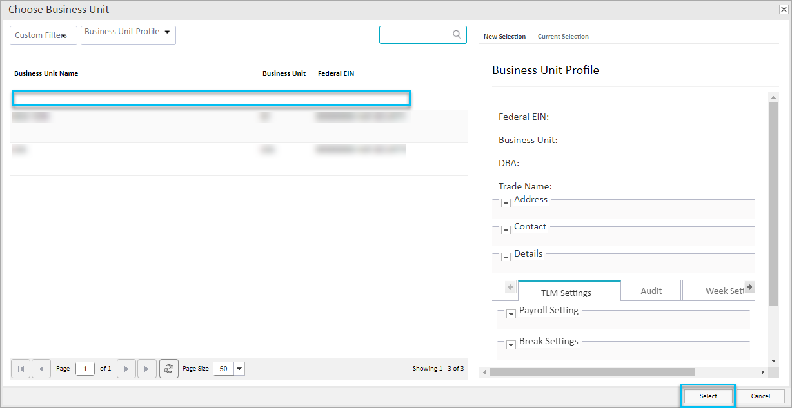Open the Business Unit Profile dropdown
792x408 pixels.
pyautogui.click(x=128, y=35)
